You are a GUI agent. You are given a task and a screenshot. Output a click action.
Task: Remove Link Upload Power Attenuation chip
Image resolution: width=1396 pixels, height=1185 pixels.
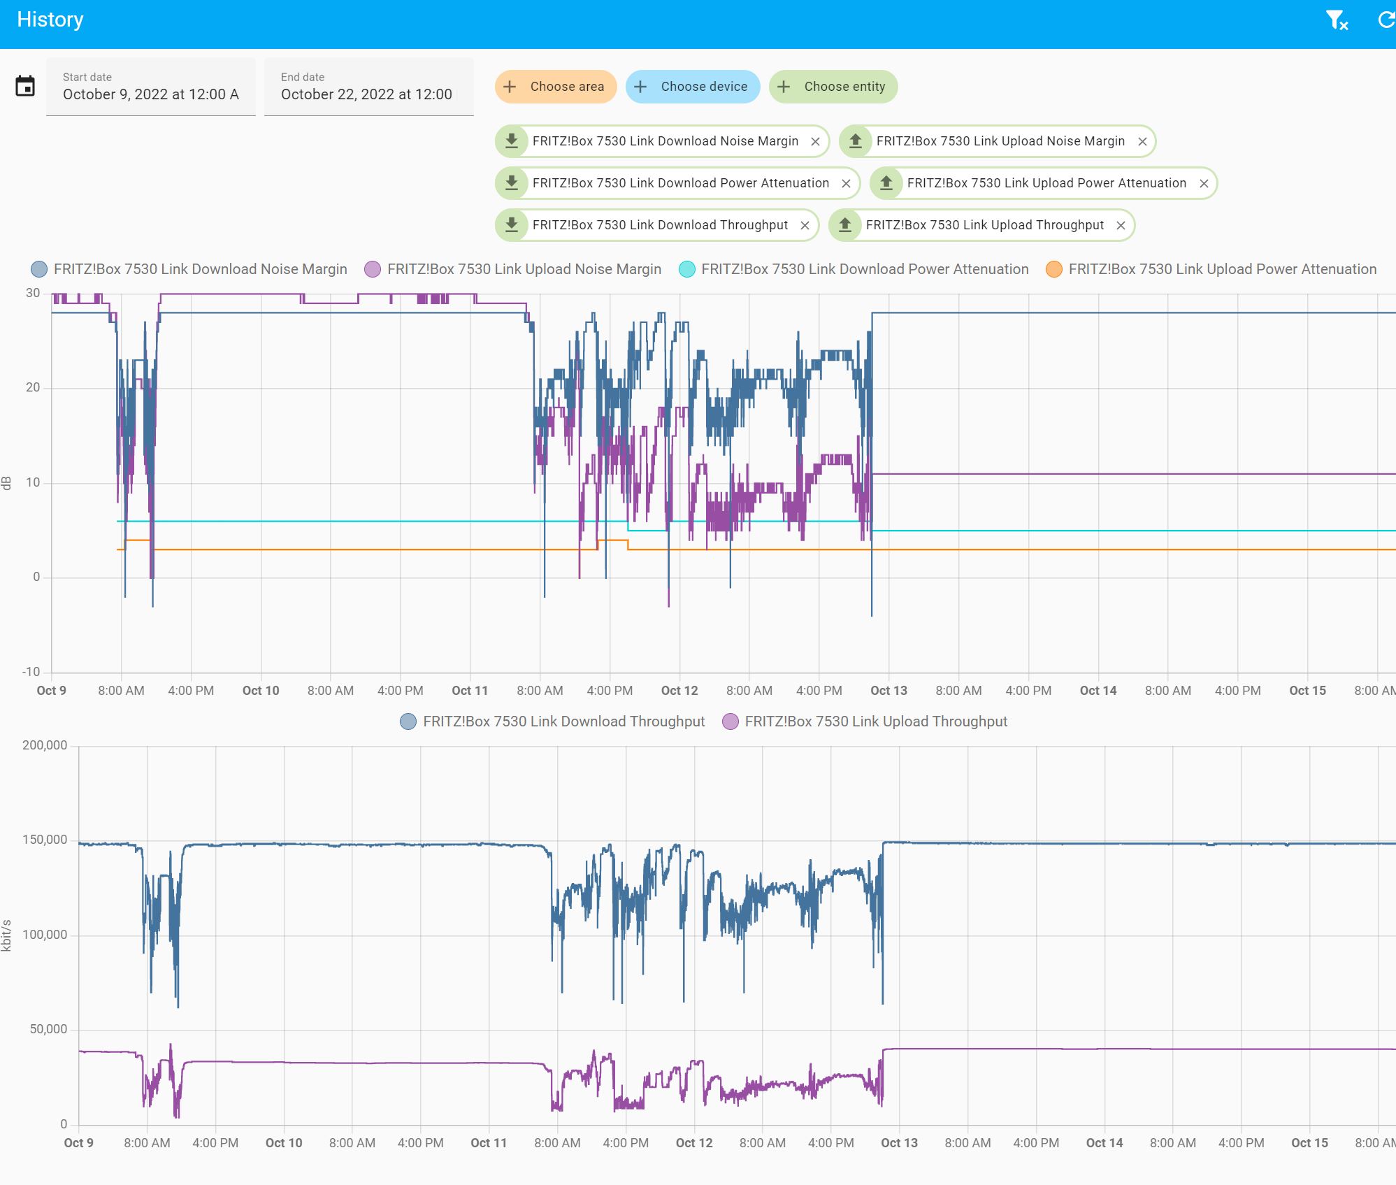[1204, 184]
